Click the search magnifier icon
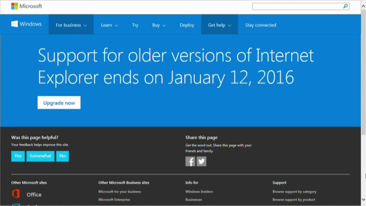The image size is (366, 206). [345, 6]
